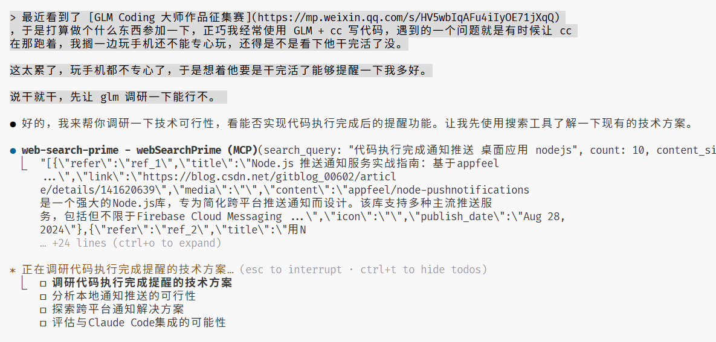Click the tree connector under web-search-prime
716x342 pixels.
click(24, 163)
